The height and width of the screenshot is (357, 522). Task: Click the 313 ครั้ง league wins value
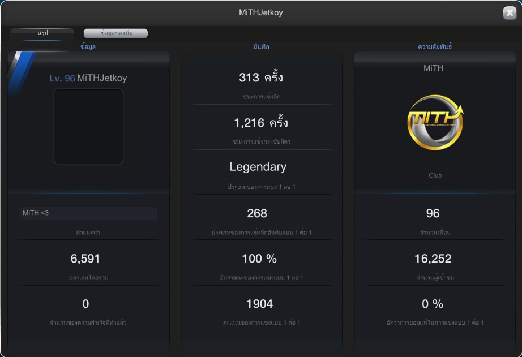(260, 78)
